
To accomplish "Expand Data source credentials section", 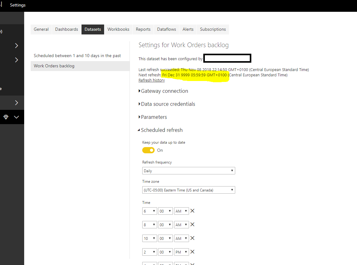I will (167, 104).
